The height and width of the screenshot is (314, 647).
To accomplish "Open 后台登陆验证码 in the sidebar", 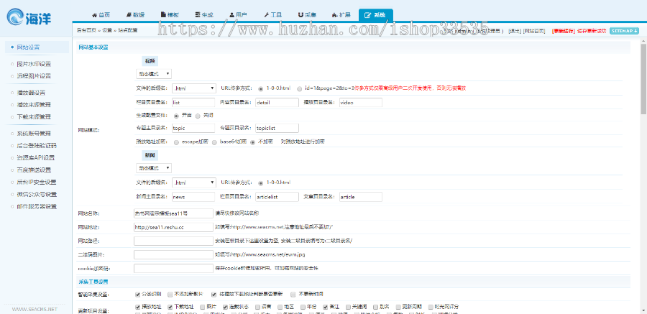I will (37, 145).
